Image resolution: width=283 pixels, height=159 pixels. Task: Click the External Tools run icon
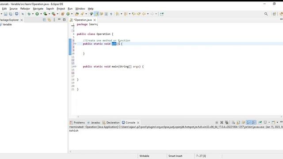pos(54,14)
